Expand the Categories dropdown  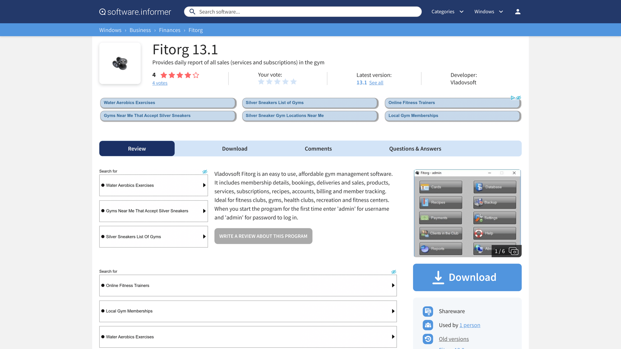[447, 12]
